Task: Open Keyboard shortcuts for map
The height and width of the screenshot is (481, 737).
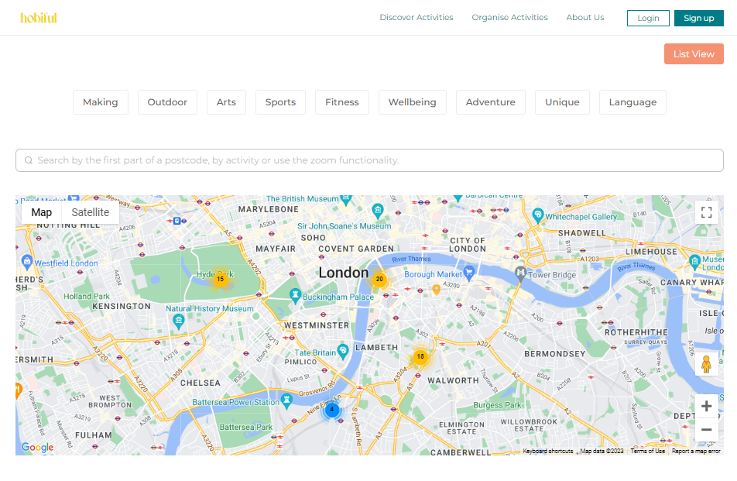Action: pos(548,451)
